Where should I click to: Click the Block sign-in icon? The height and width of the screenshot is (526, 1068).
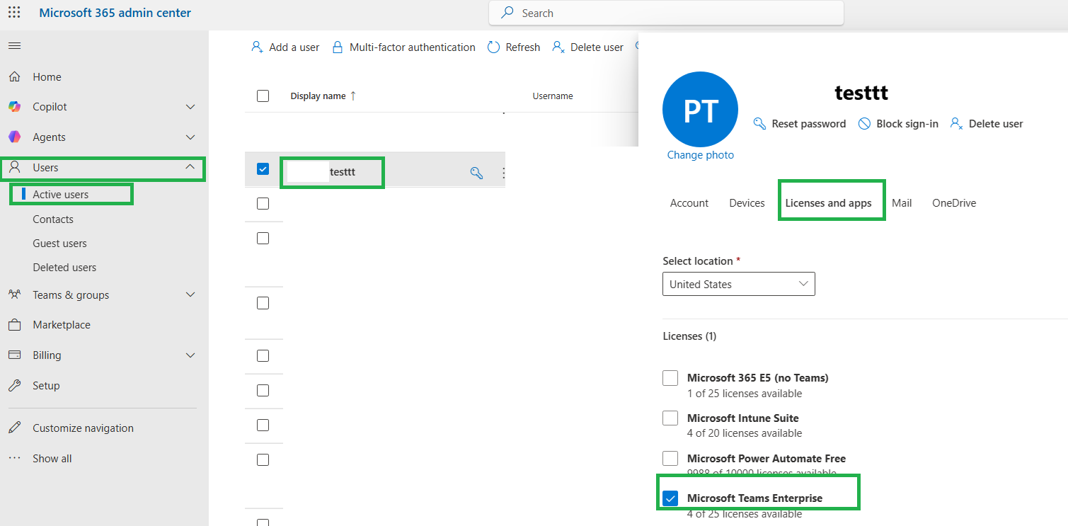click(x=864, y=123)
